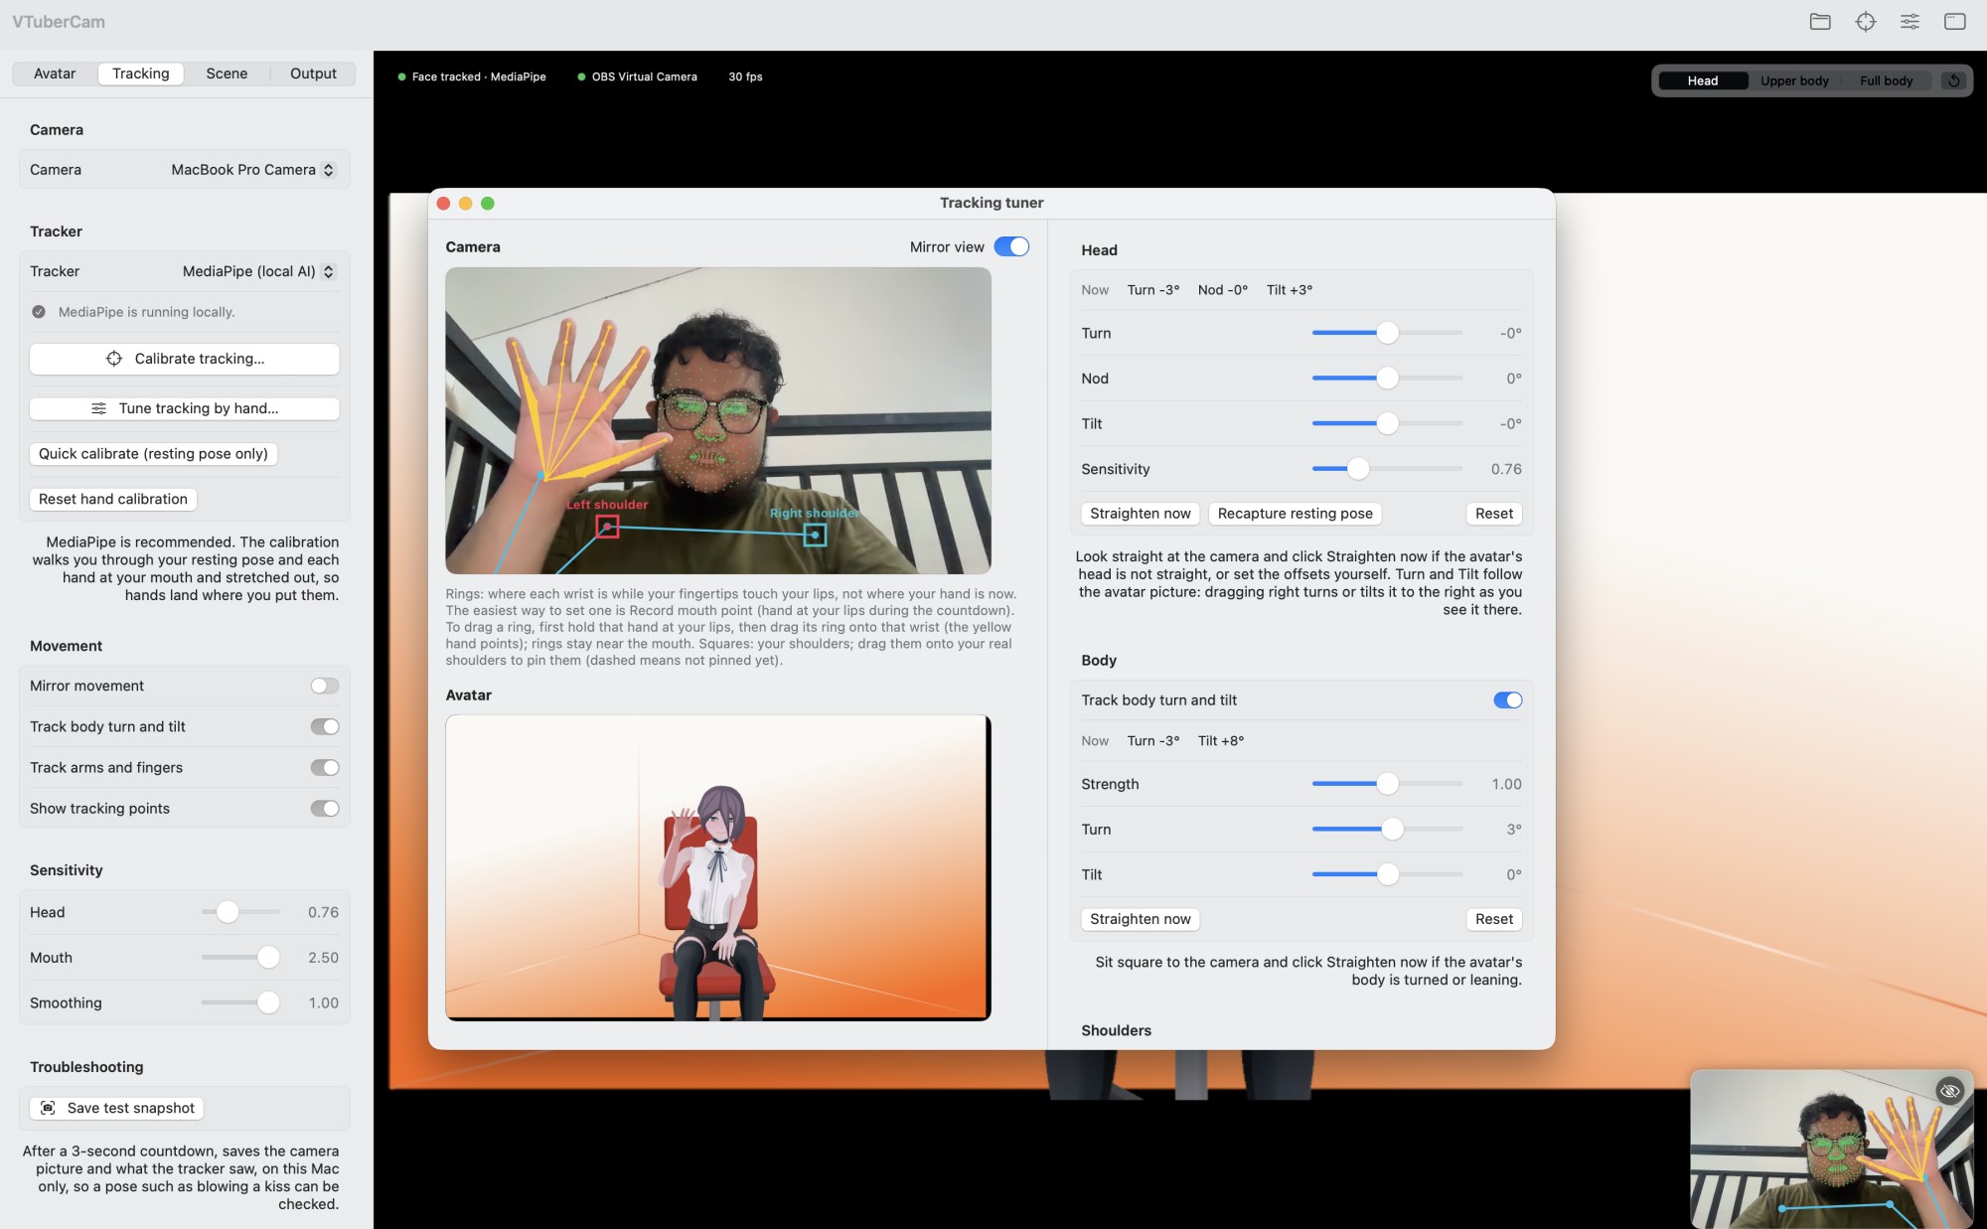Toggle Track body turn and tilt in tuner window
The image size is (1987, 1229).
pos(1507,700)
